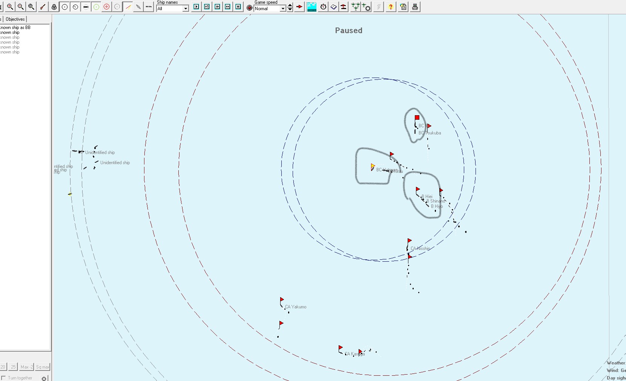Screen dimensions: 626x381
Task: Toggle the red target circle button
Action: (107, 7)
